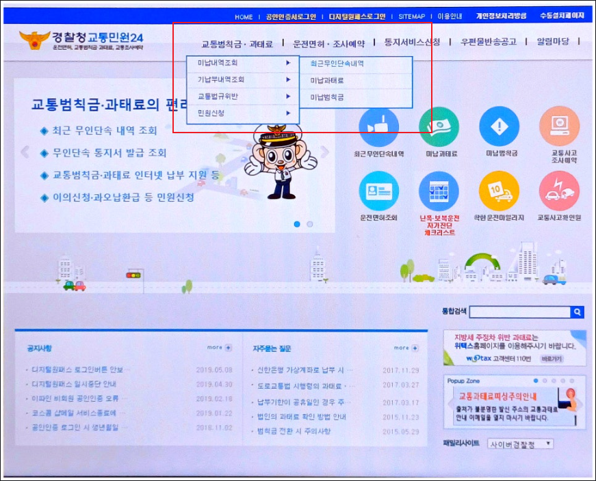This screenshot has height=481, width=596.
Task: Open more notices via 공지사항 more+ link
Action: pyautogui.click(x=218, y=346)
